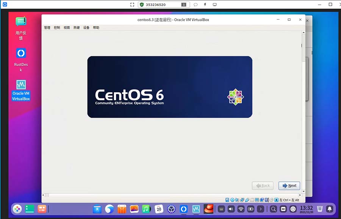Click the keyboard capture arrow icon
Image resolution: width=341 pixels, height=219 pixels.
(277, 200)
